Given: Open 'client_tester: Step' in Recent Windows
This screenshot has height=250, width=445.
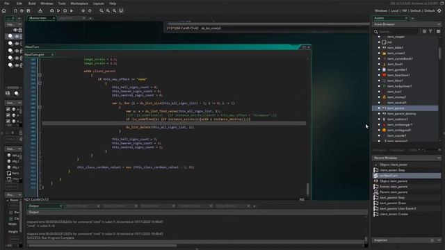Looking at the screenshot, I should point(392,170).
